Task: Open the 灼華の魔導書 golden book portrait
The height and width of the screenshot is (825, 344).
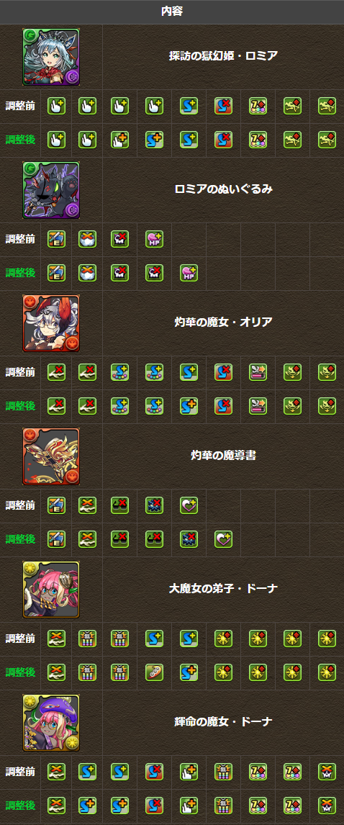Action: pyautogui.click(x=51, y=456)
